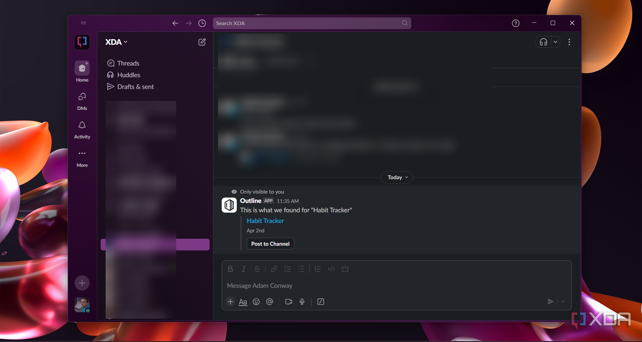Toggle blockquote formatting
This screenshot has width=642, height=342.
(x=318, y=269)
